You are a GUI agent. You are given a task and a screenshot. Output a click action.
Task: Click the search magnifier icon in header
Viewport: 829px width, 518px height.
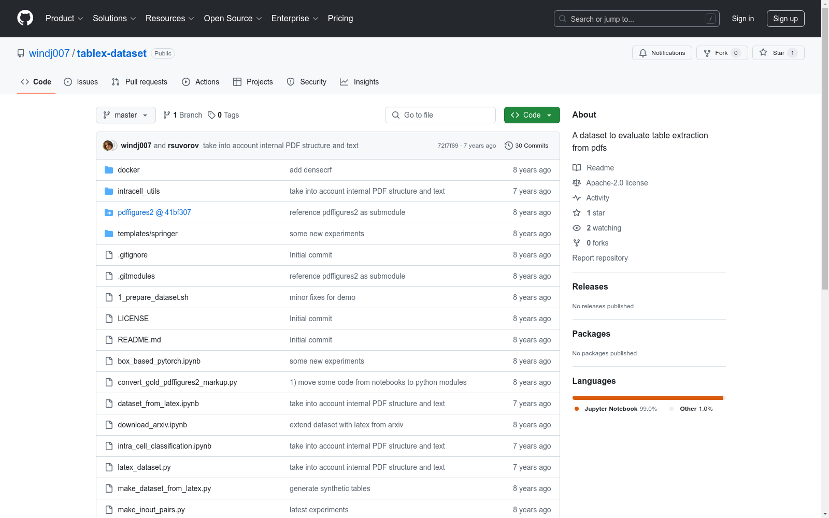click(563, 19)
